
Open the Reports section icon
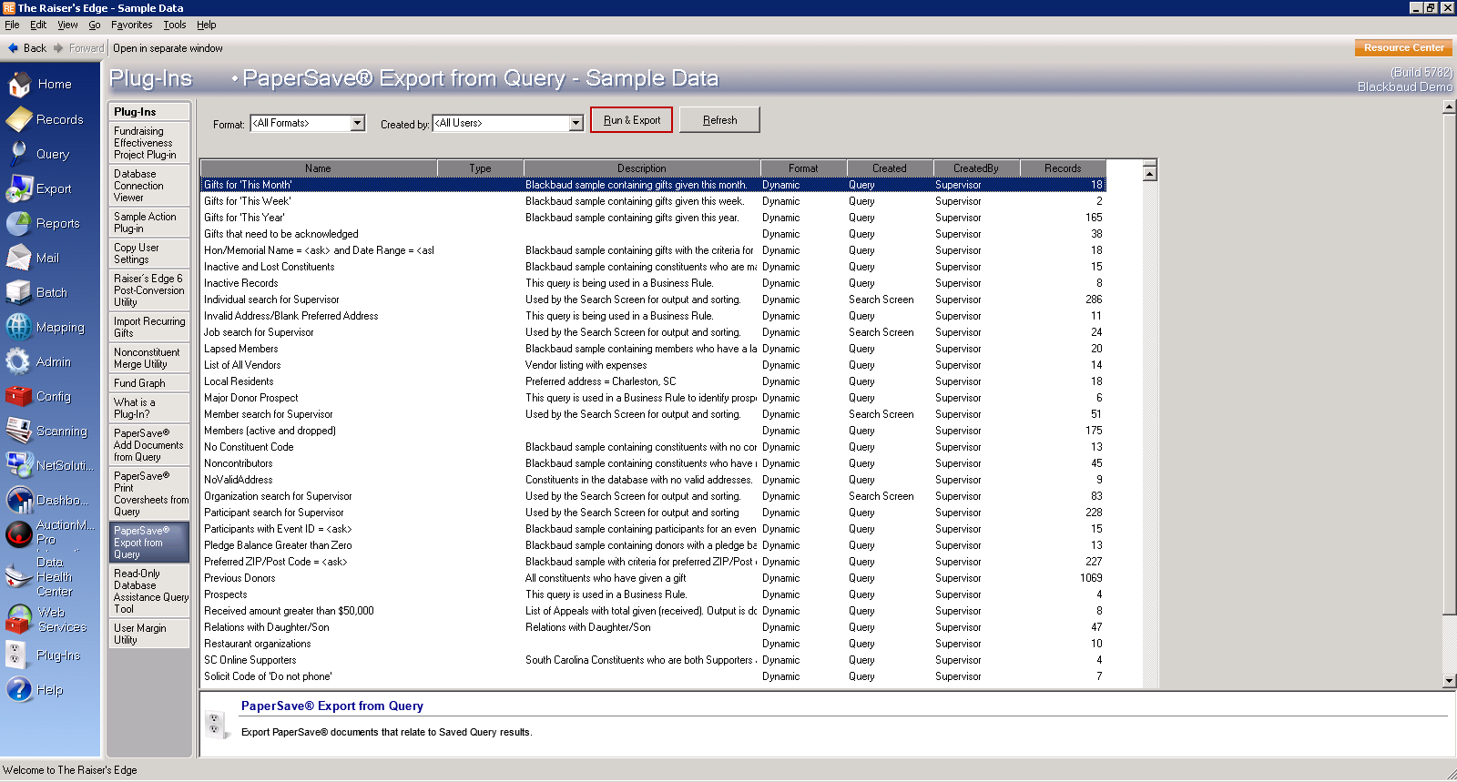pos(19,223)
